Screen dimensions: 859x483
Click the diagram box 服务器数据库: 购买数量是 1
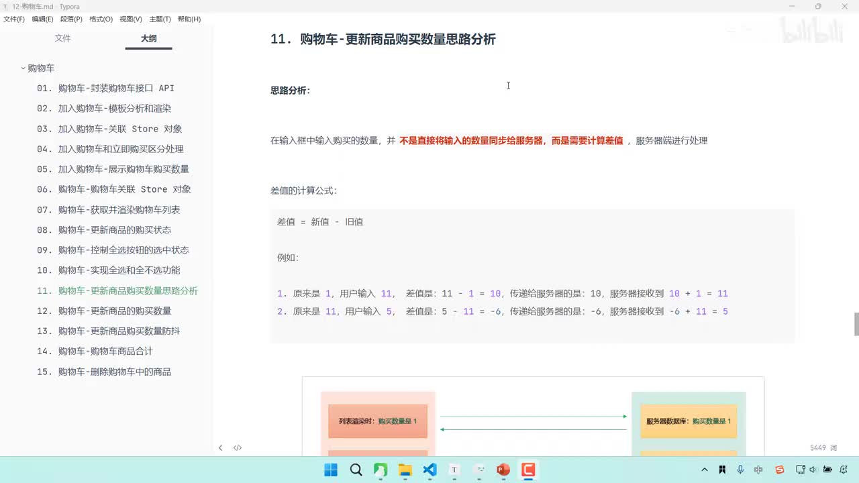click(689, 421)
